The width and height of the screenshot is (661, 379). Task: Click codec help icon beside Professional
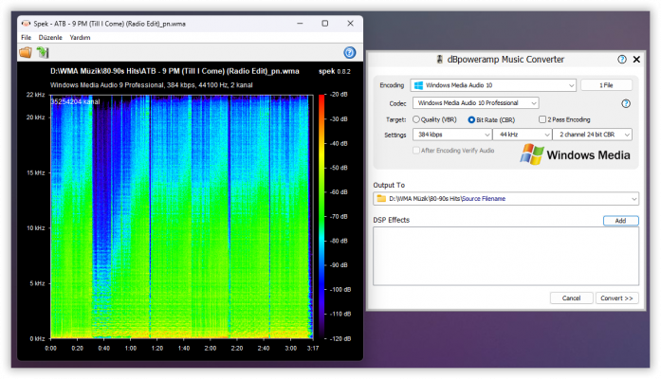[626, 103]
